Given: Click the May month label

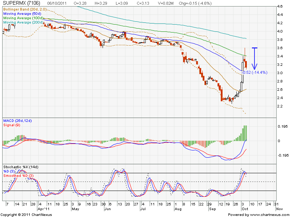Looking at the screenshot, I should pos(75,209).
